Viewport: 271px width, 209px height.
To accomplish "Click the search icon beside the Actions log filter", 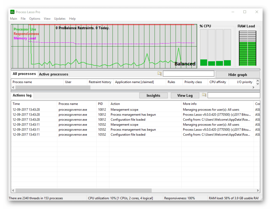I will (204, 95).
